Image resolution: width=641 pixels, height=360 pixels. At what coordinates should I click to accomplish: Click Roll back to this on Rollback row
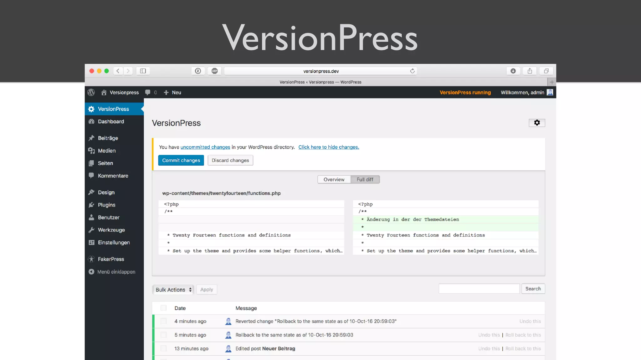[523, 335]
